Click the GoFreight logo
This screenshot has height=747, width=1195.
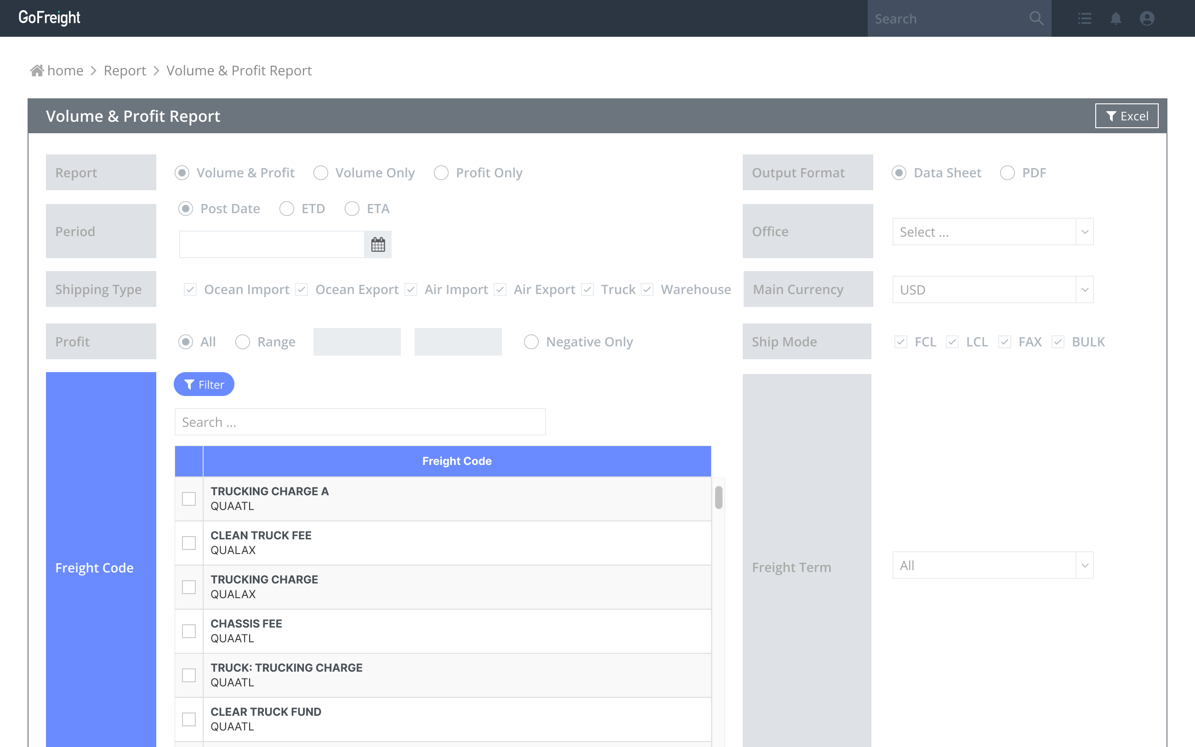pyautogui.click(x=50, y=18)
